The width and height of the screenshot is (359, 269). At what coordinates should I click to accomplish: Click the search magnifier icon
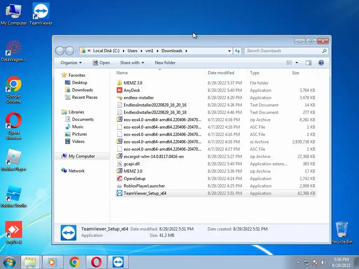click(324, 51)
